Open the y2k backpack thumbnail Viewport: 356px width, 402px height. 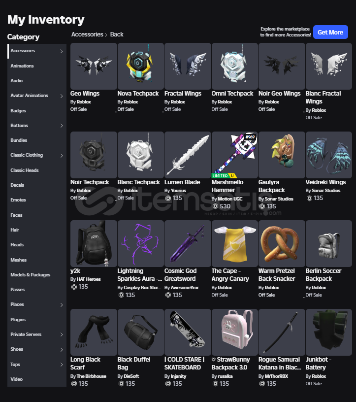[94, 243]
